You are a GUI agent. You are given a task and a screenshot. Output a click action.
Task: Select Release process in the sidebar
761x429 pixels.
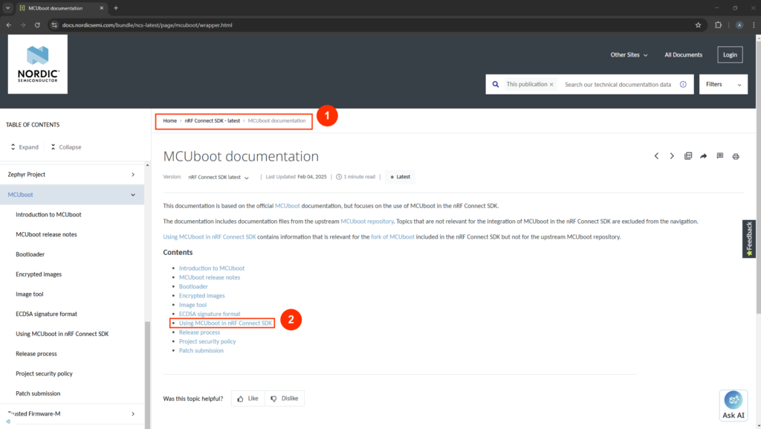coord(36,354)
